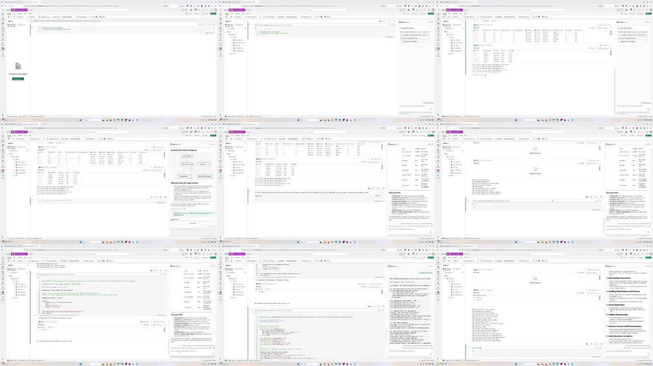Open Workspace default environment dropdown in top-left frame
Viewport: 653px width, 366px height.
click(x=67, y=17)
